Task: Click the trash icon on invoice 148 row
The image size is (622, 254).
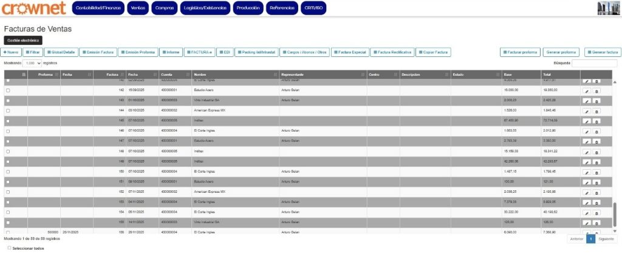Action: (x=596, y=152)
